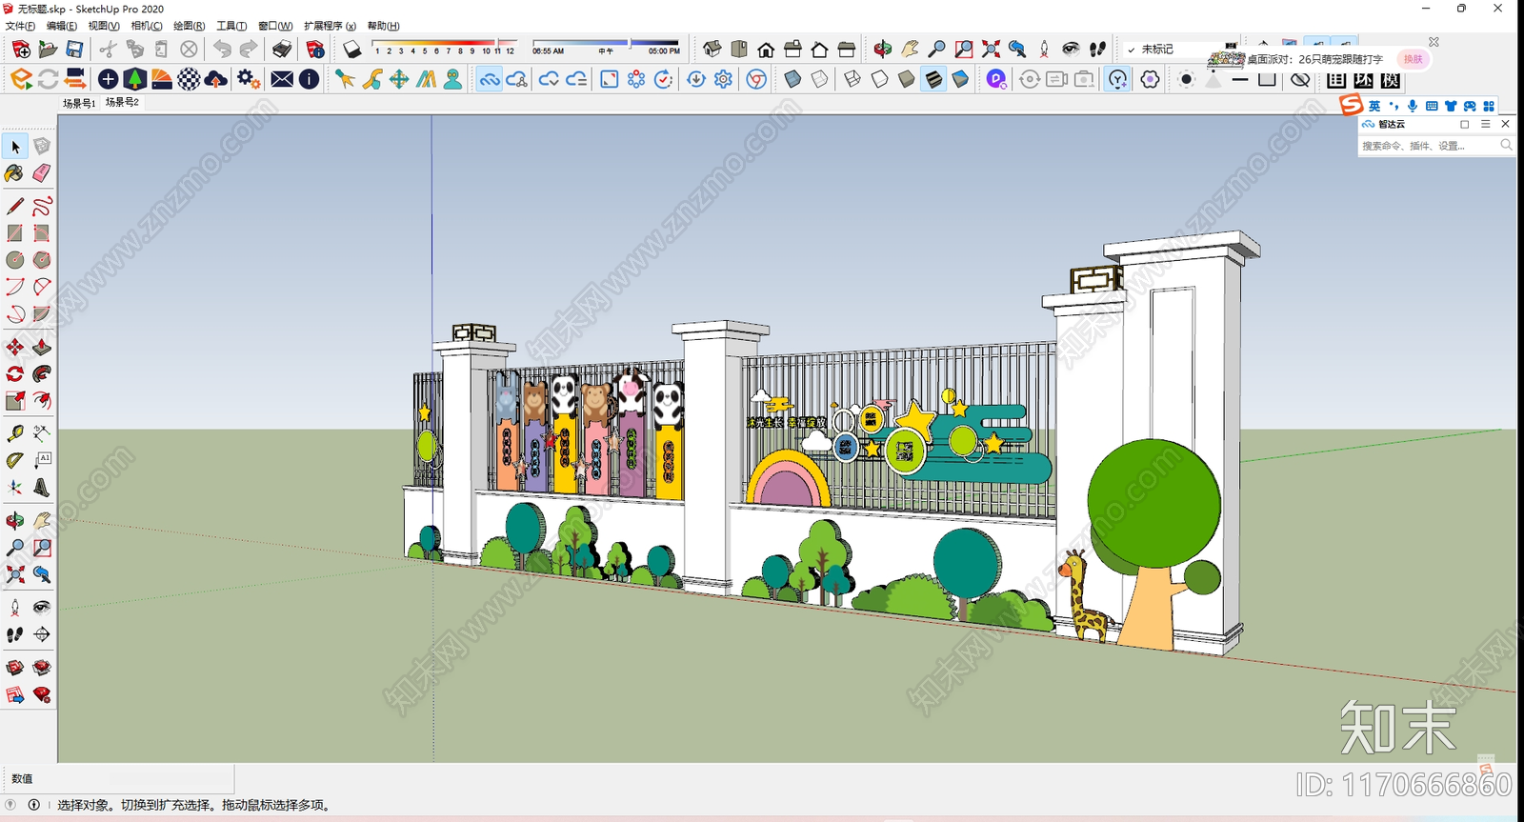Switch to scene tab 场景号2

(122, 102)
